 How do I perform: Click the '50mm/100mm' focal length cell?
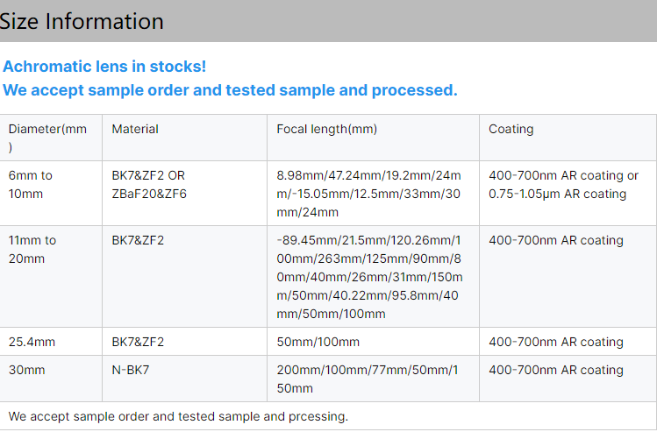[x=318, y=342]
